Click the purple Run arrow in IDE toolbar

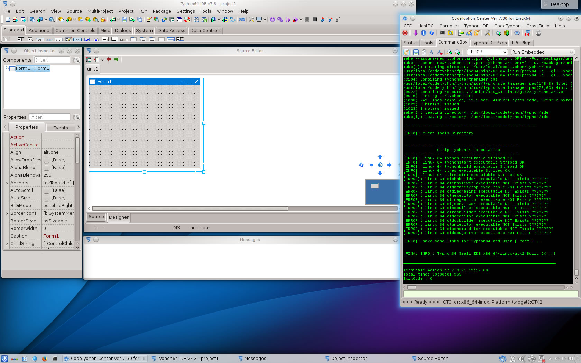coord(288,20)
